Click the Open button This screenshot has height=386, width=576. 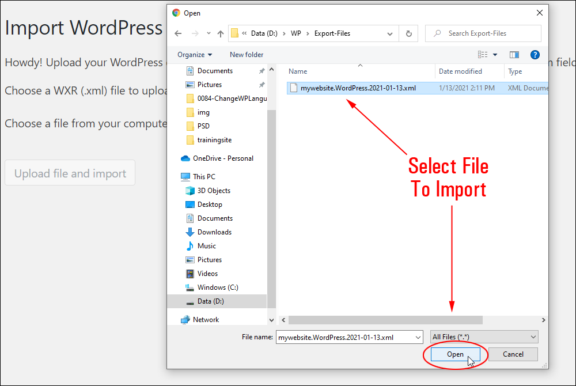tap(455, 354)
